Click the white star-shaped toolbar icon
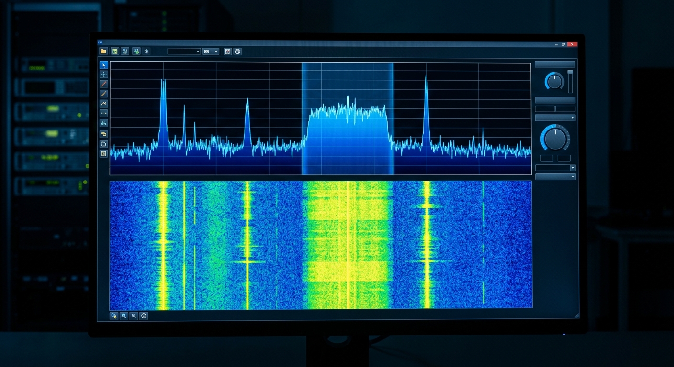Viewport: 674px width, 367px height. tap(146, 51)
